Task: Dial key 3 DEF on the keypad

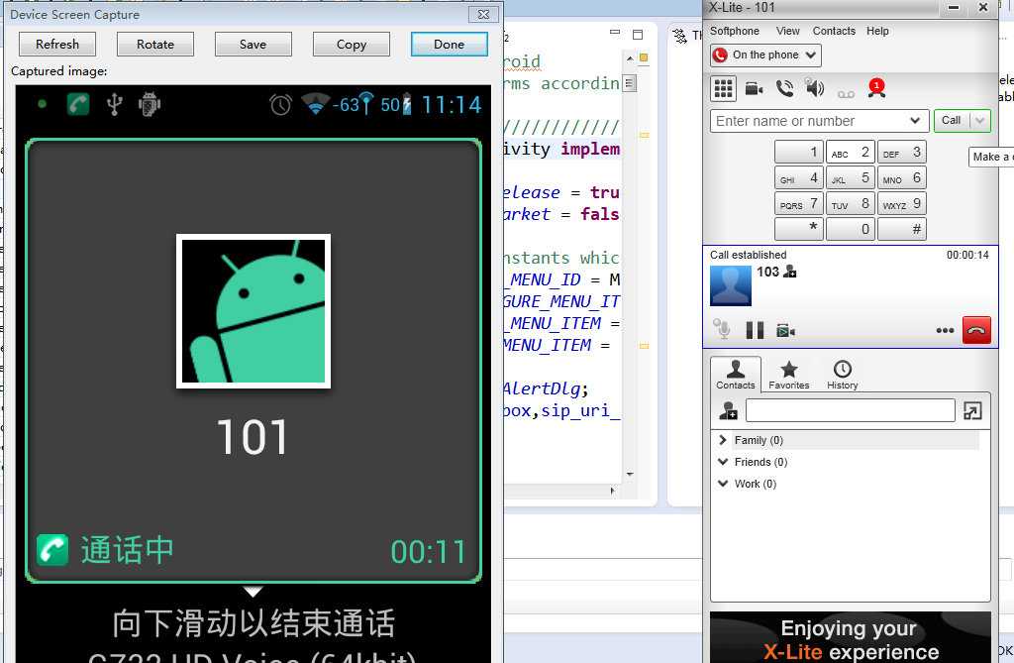Action: point(901,153)
